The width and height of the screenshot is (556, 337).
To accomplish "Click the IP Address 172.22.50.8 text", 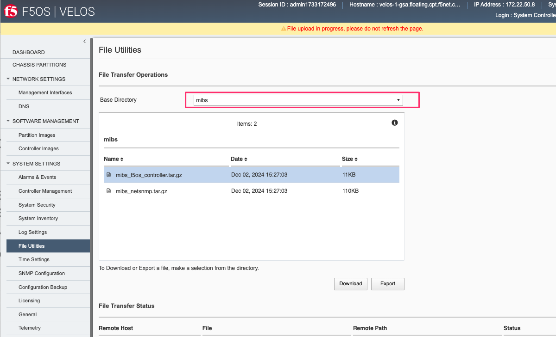I will point(504,5).
